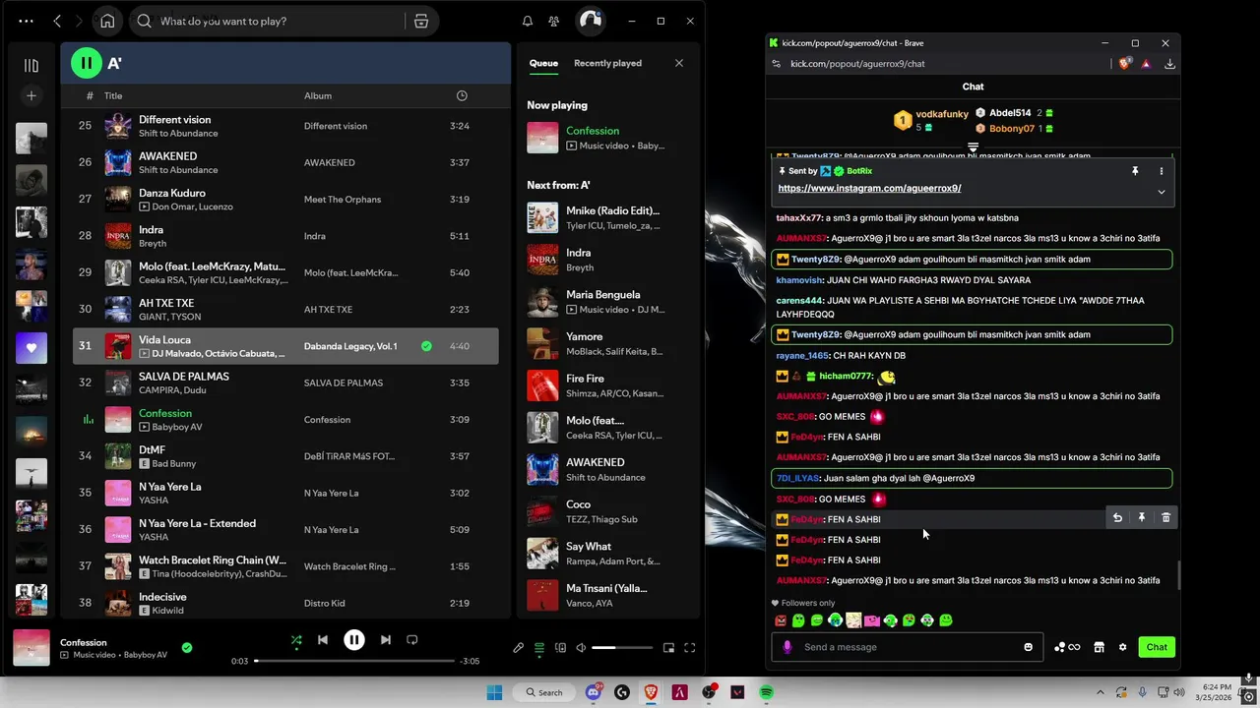Open emoji picker in message box

click(1029, 647)
